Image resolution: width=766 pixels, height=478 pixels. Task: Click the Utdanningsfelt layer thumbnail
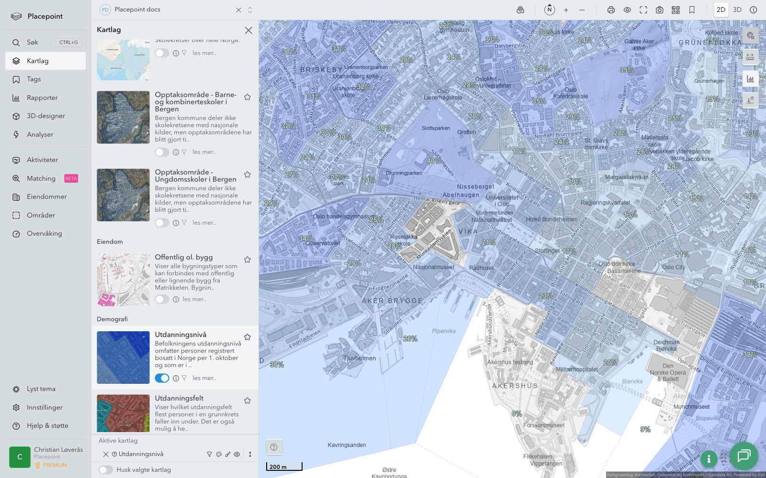[123, 413]
